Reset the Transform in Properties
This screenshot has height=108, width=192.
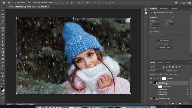point(173,17)
